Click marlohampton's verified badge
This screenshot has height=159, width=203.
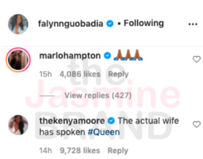pos(107,55)
